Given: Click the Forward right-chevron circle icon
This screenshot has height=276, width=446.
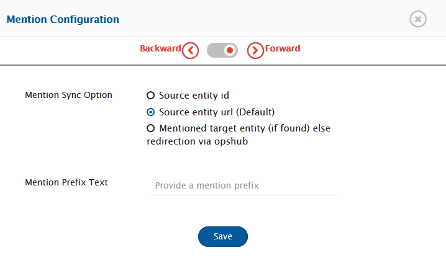Looking at the screenshot, I should point(255,50).
